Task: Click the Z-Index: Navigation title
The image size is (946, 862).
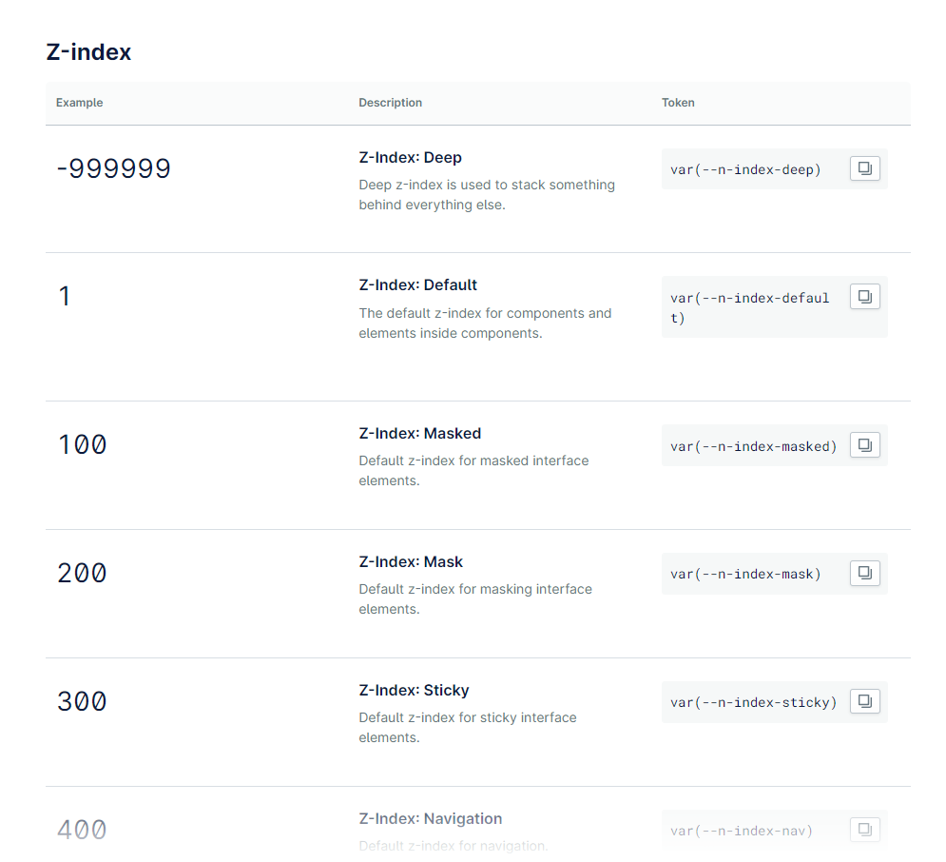Action: (x=430, y=818)
